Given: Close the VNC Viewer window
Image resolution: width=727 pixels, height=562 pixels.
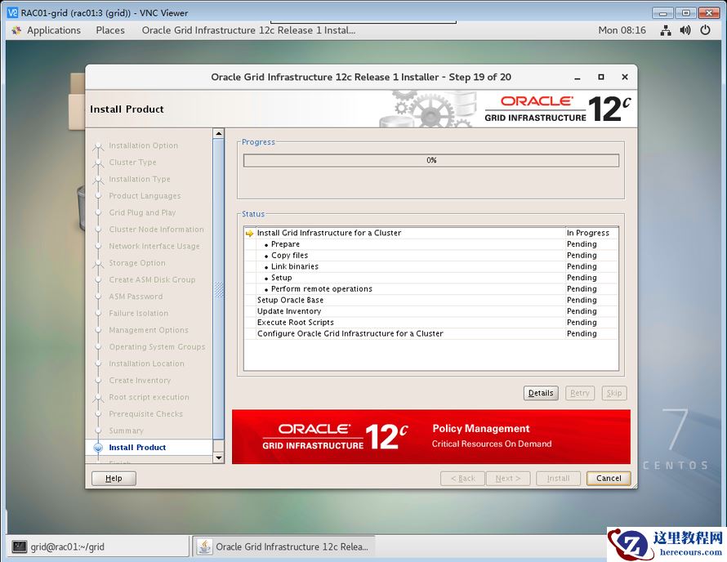Looking at the screenshot, I should coord(709,13).
